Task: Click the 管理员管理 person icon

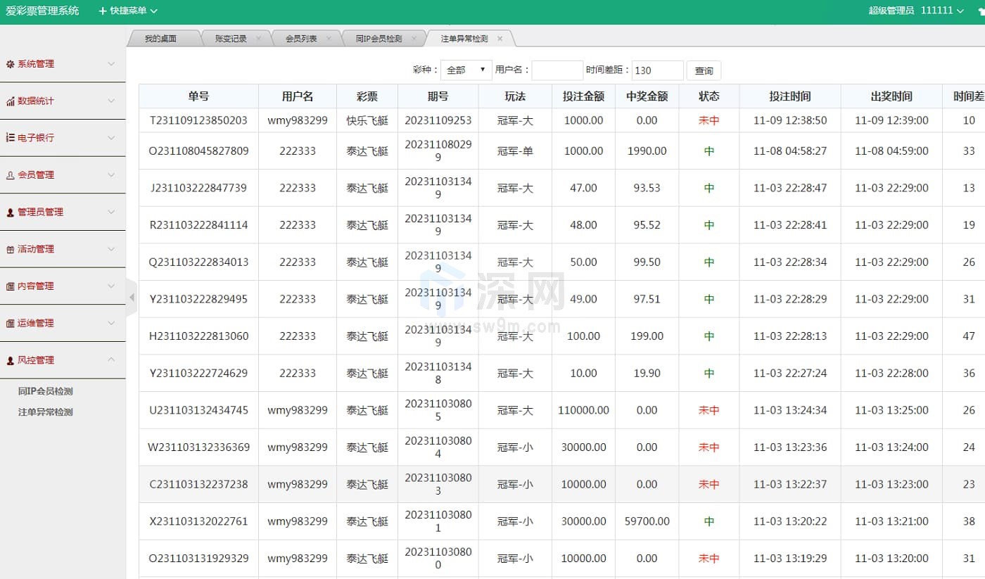Action: 10,212
